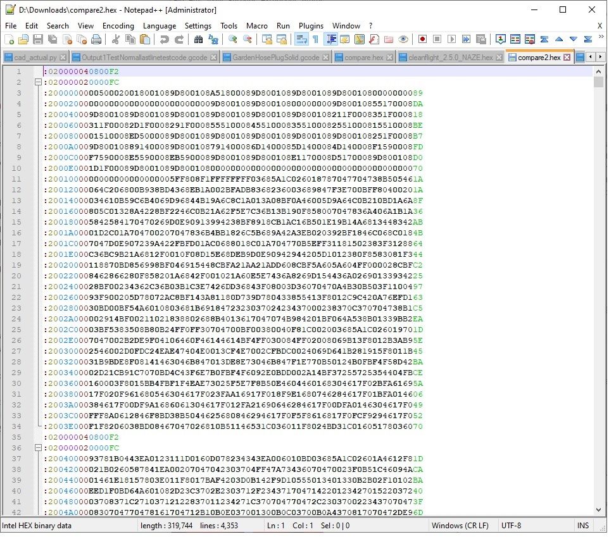Zoom out using magnifier minus icon
Viewport: 609px width, 539px height.
pos(247,39)
